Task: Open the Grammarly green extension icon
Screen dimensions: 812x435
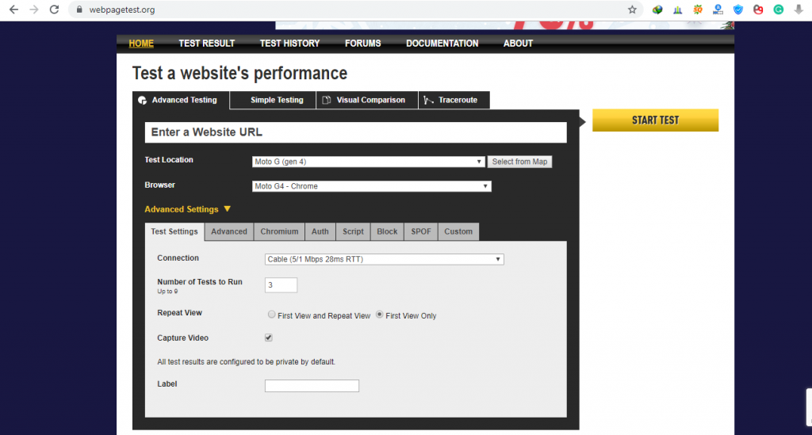Action: [779, 10]
